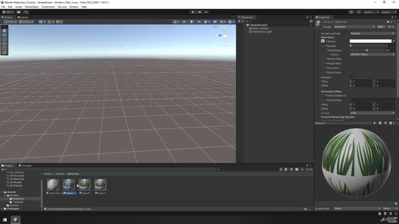Toggle scene lighting lightbulb button

191,22
